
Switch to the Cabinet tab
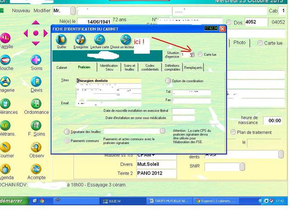tap(62, 67)
